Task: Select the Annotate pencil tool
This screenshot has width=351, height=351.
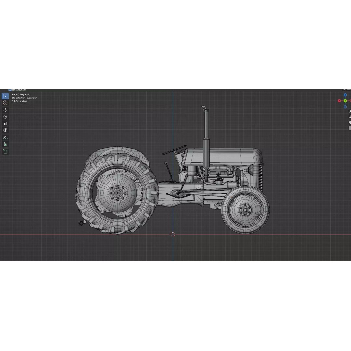Action: pyautogui.click(x=5, y=137)
